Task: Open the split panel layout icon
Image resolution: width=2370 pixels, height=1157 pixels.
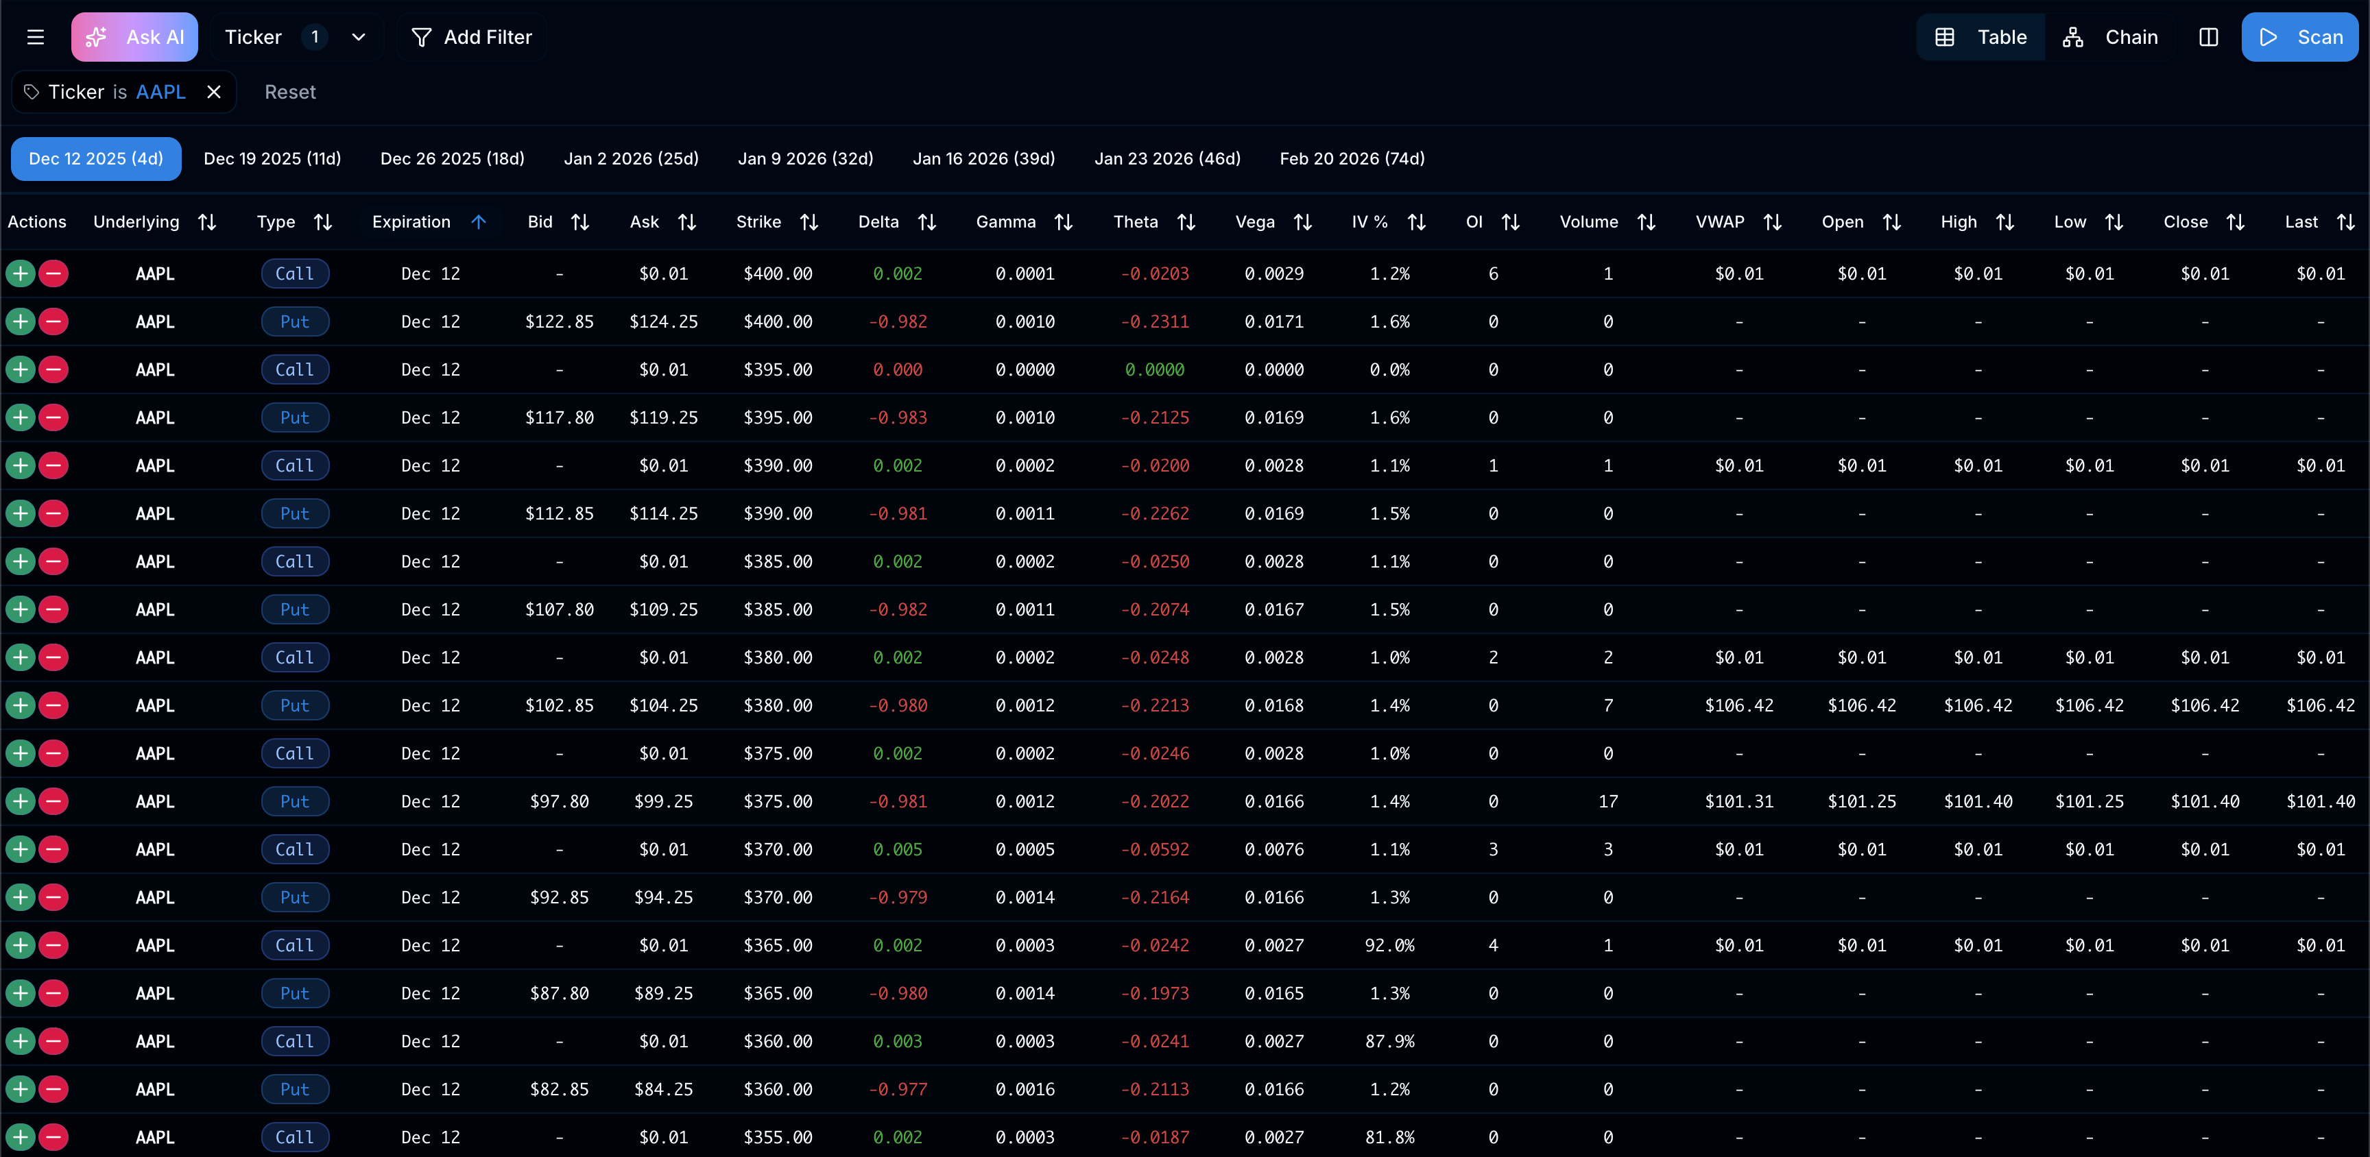Action: click(2209, 37)
